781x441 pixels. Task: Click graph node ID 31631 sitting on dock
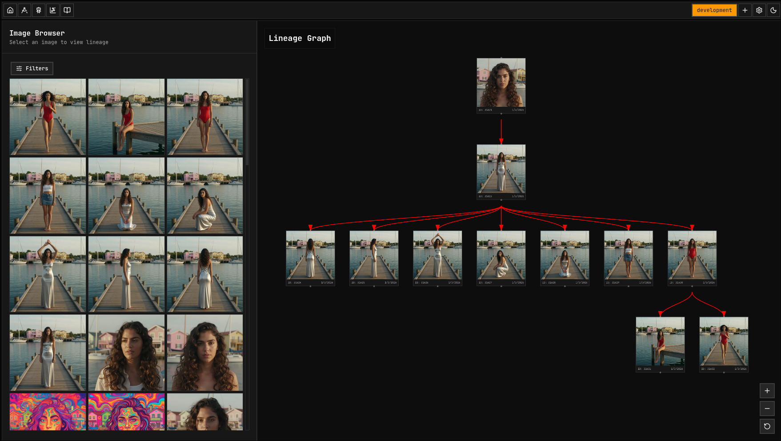tap(660, 344)
